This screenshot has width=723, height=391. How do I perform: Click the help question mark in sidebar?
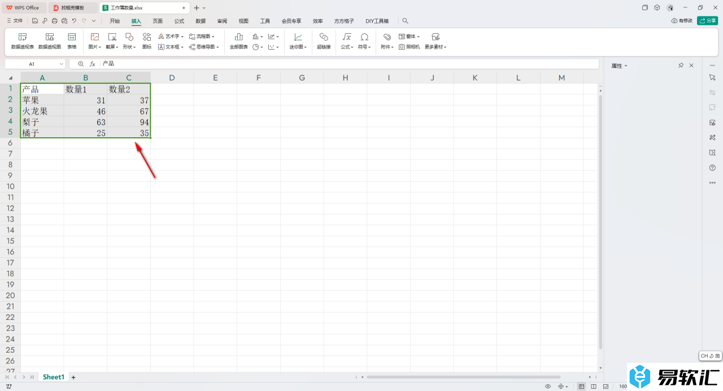tap(712, 168)
